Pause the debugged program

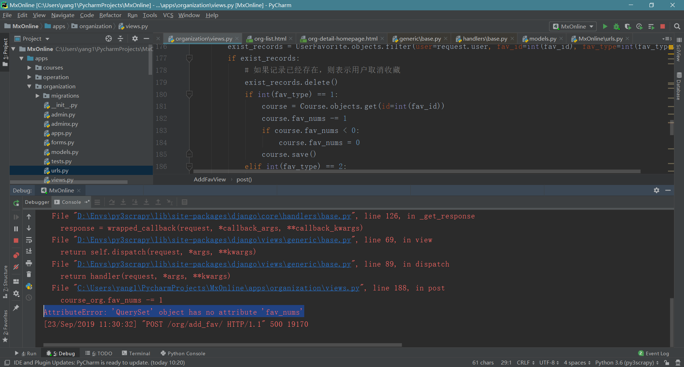[x=16, y=229]
